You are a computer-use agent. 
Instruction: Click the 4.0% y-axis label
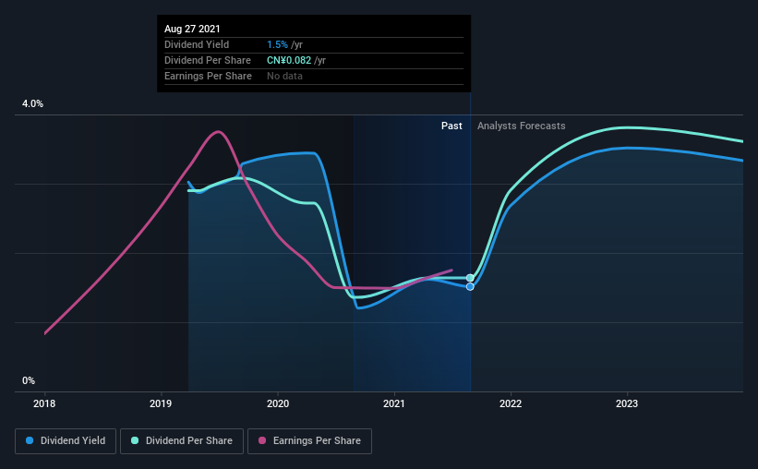[x=32, y=103]
